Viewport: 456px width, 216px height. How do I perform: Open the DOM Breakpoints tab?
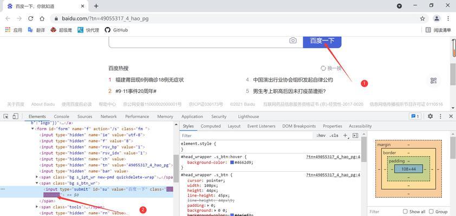pos(298,126)
